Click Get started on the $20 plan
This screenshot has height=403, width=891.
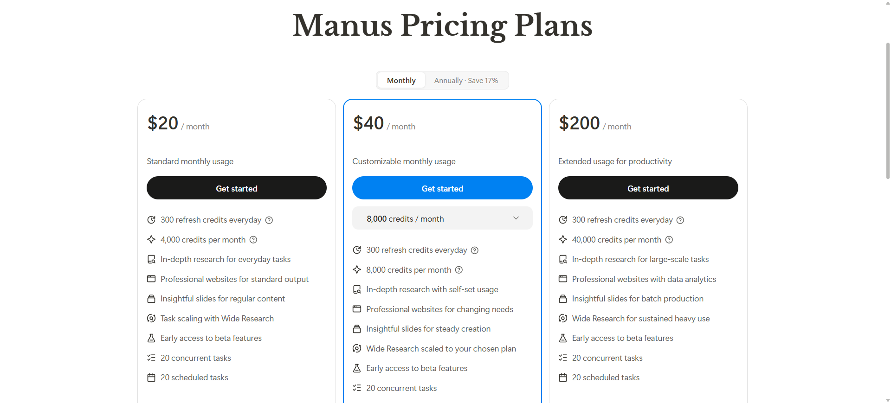click(x=237, y=188)
